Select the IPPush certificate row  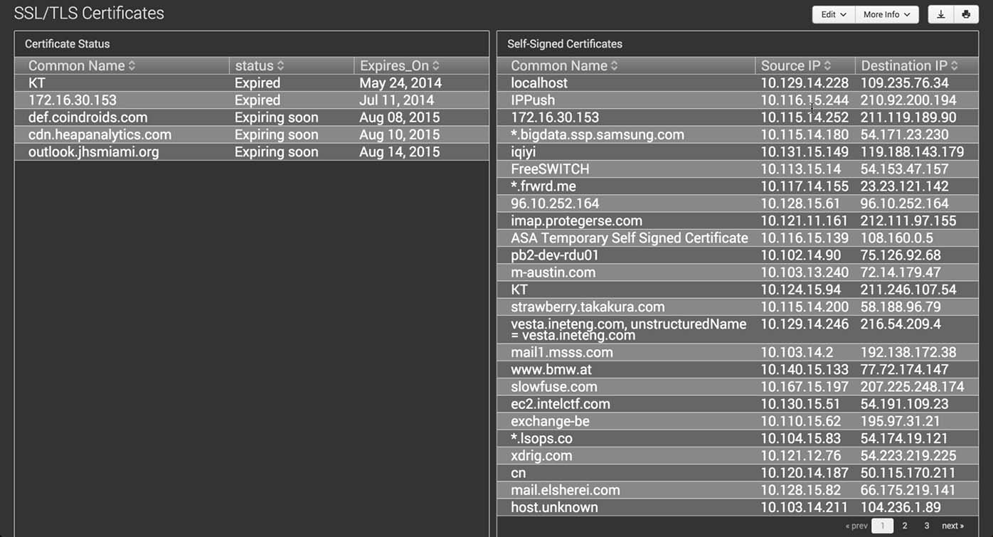pos(738,100)
